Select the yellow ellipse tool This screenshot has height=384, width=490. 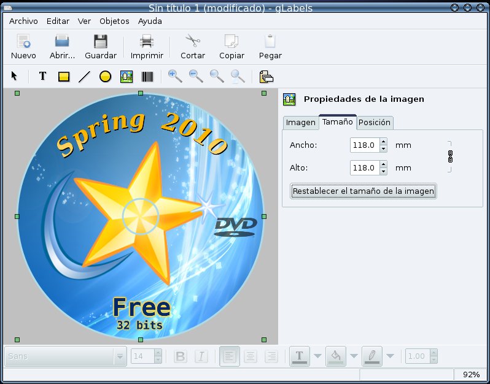pyautogui.click(x=106, y=77)
